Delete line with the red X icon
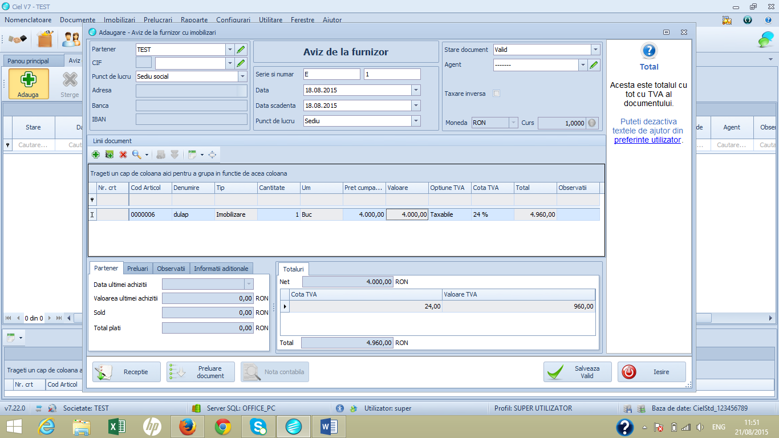The image size is (779, 438). tap(123, 155)
